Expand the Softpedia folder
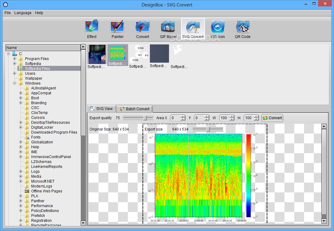 (14, 63)
